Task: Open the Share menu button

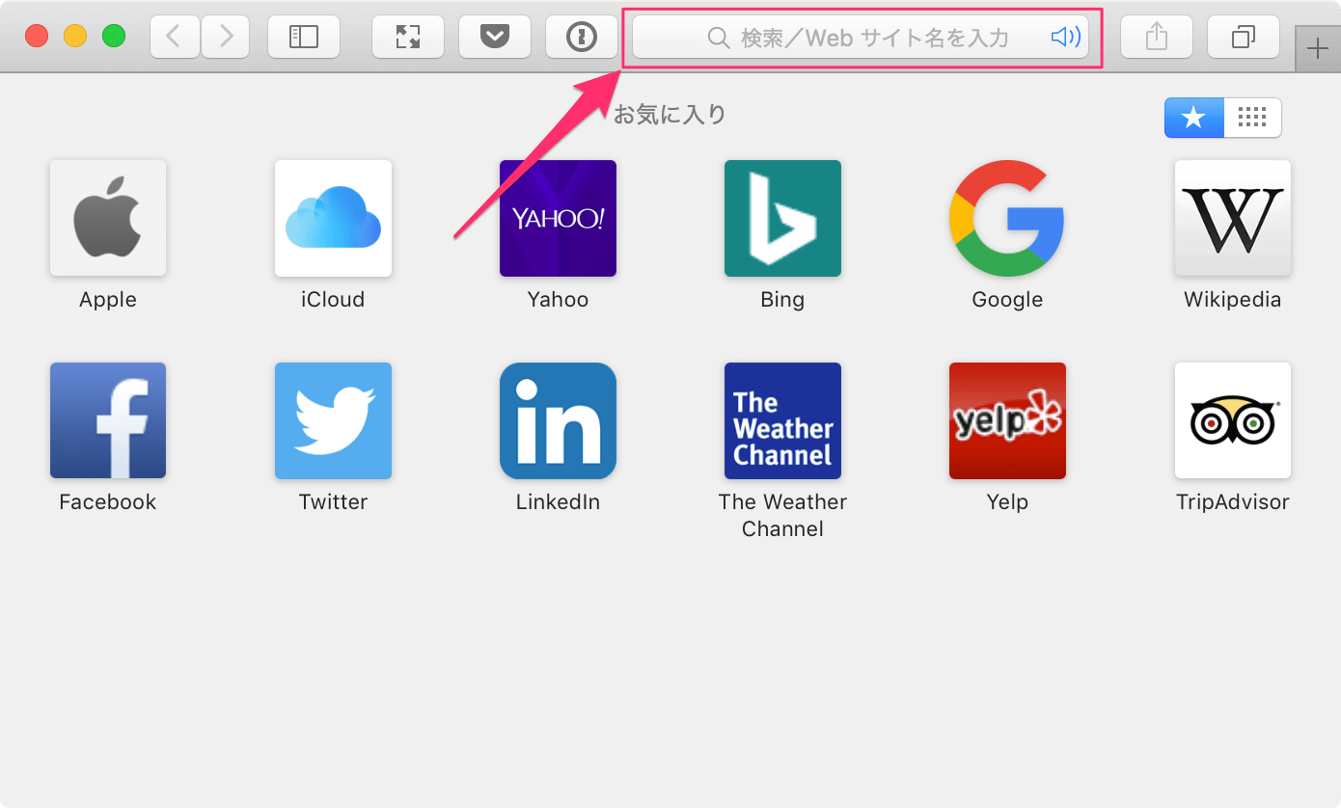Action: (x=1157, y=37)
